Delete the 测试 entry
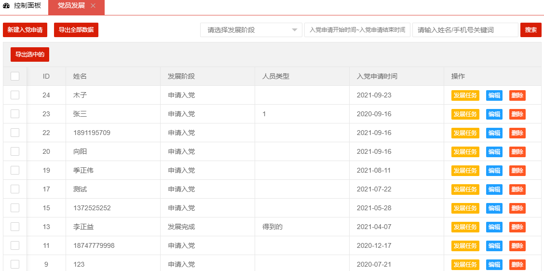Screen dimensions: 544x271 pos(517,190)
